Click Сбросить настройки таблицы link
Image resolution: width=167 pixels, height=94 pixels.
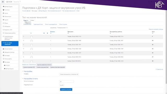(156, 29)
